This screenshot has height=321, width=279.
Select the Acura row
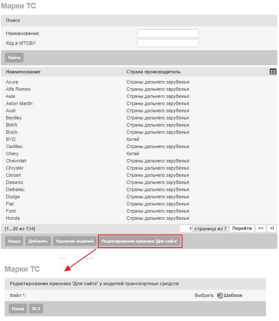pos(139,82)
